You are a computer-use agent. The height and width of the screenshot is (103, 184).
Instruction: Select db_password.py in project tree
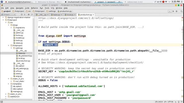pos(24,56)
